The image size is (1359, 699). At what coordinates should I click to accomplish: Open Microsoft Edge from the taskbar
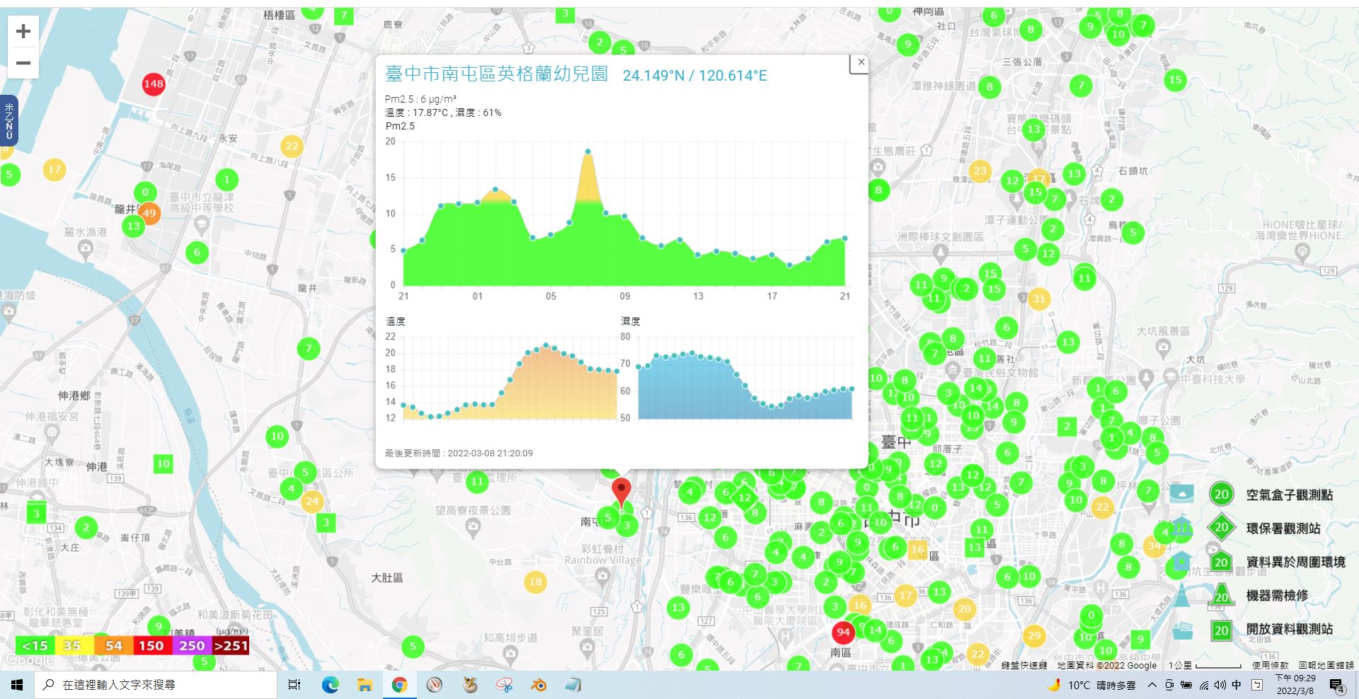(x=330, y=685)
